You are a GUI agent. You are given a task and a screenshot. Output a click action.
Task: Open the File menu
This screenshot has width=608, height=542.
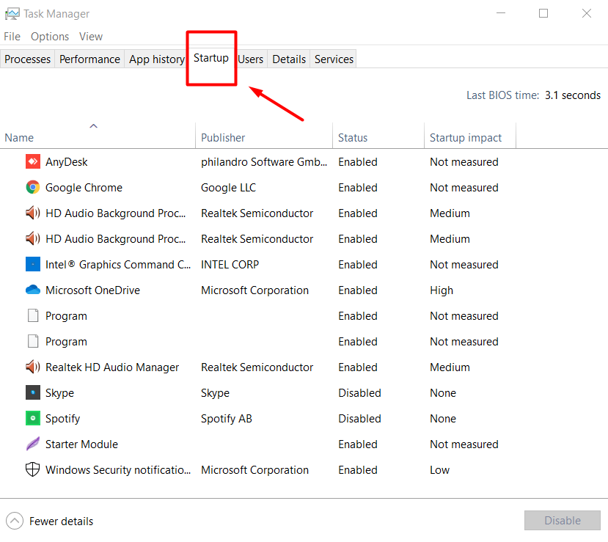click(12, 37)
